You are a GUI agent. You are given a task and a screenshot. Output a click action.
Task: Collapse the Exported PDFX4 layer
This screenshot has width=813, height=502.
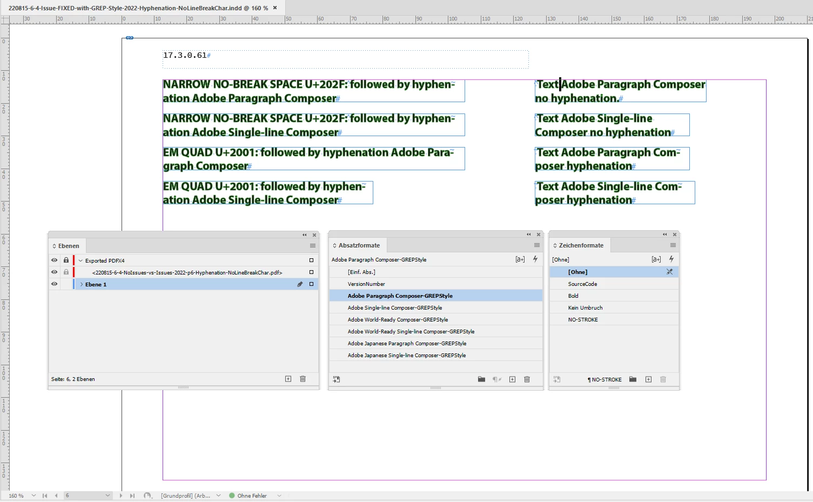coord(80,260)
